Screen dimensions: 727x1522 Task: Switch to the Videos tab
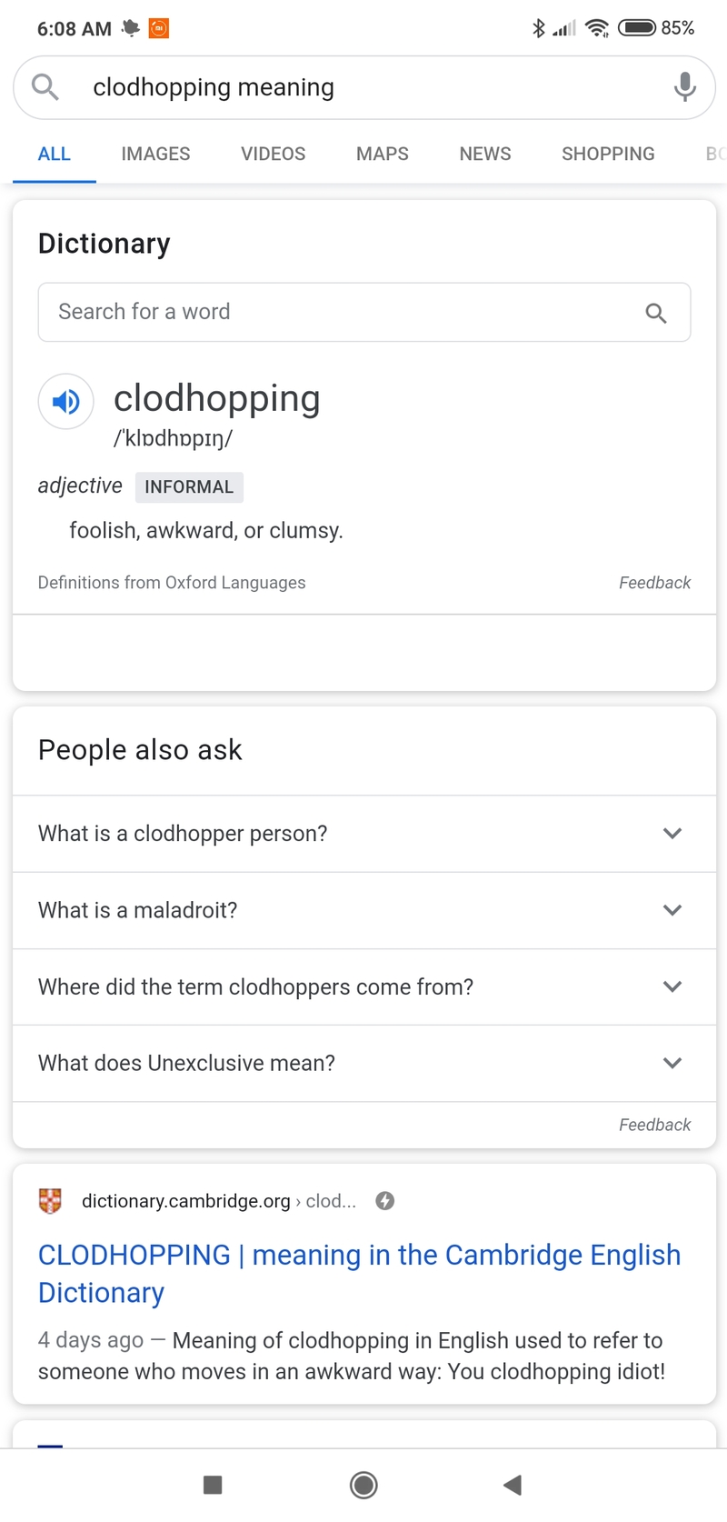pos(273,154)
